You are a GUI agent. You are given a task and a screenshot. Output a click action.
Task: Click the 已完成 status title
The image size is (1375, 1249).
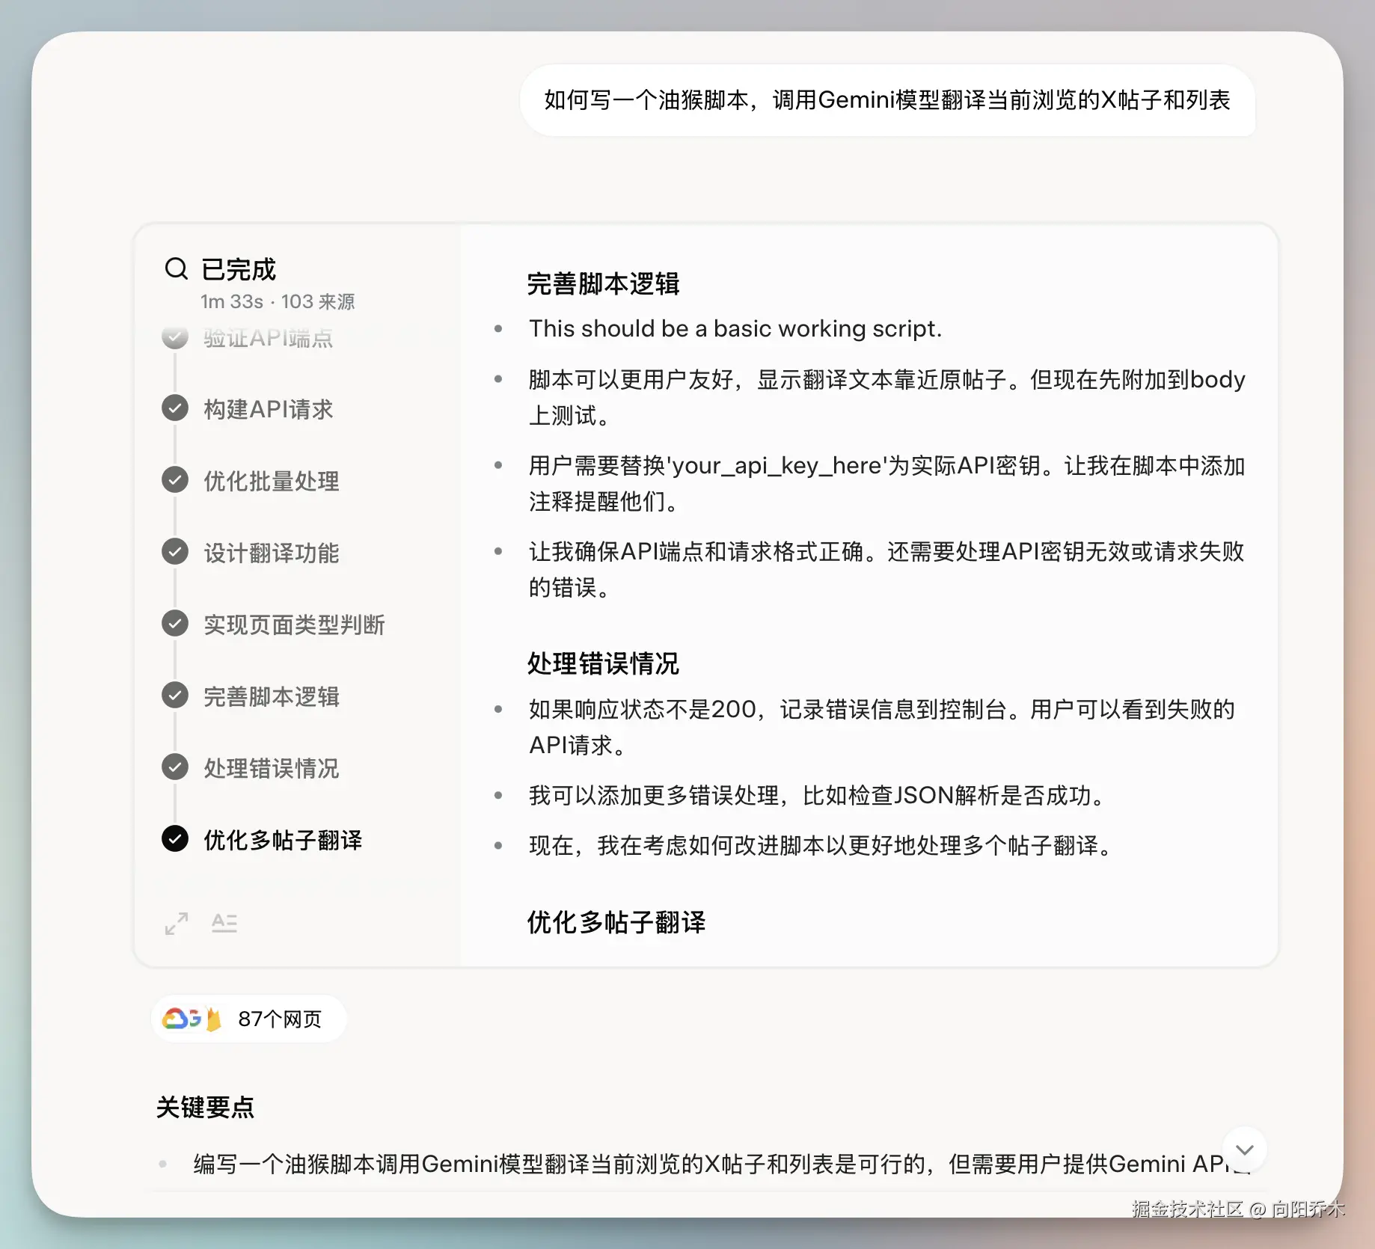pyautogui.click(x=239, y=269)
